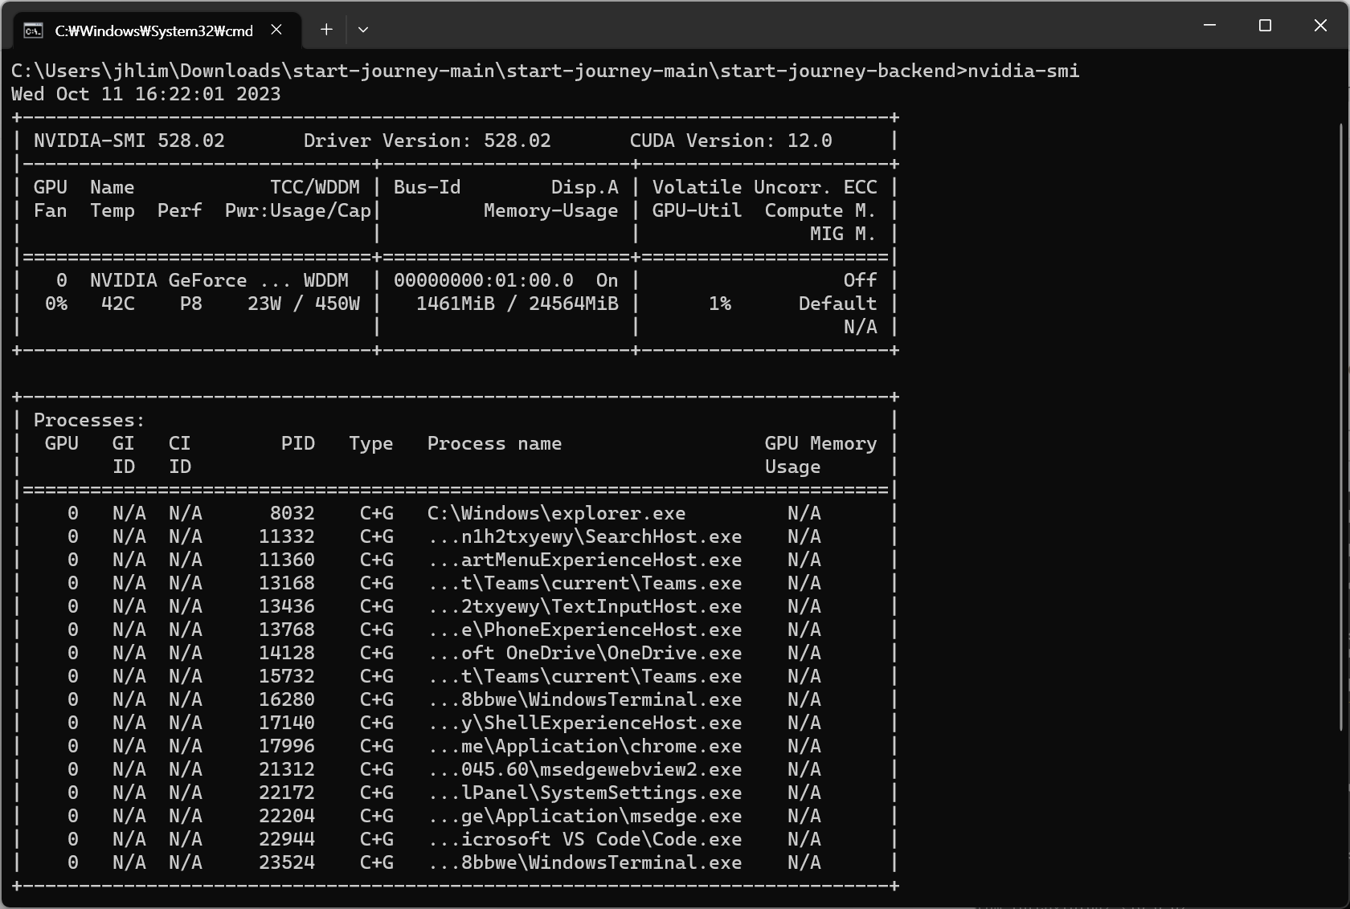The image size is (1350, 909).
Task: Click PID 17996
Action: pyautogui.click(x=287, y=746)
